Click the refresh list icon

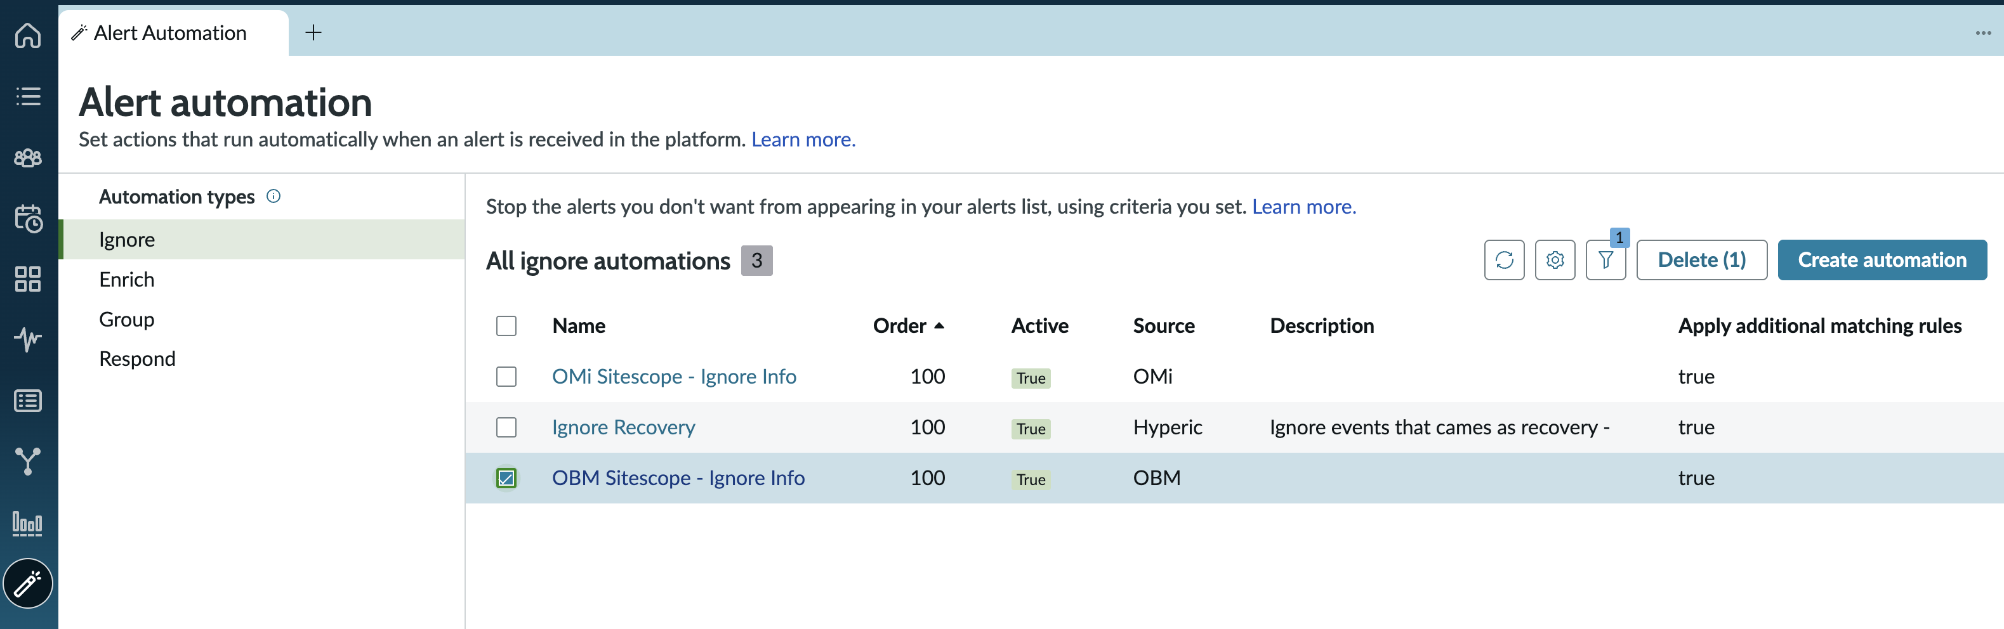(1504, 260)
